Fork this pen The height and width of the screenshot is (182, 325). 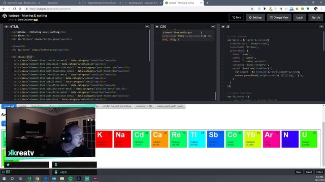[x=236, y=18]
